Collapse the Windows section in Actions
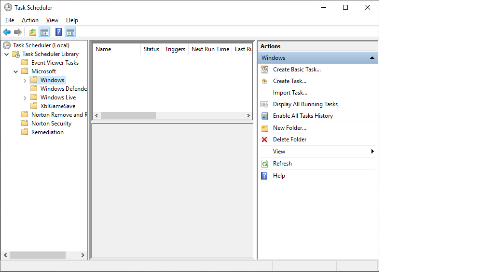Viewport: 495px width, 278px height. (x=371, y=58)
